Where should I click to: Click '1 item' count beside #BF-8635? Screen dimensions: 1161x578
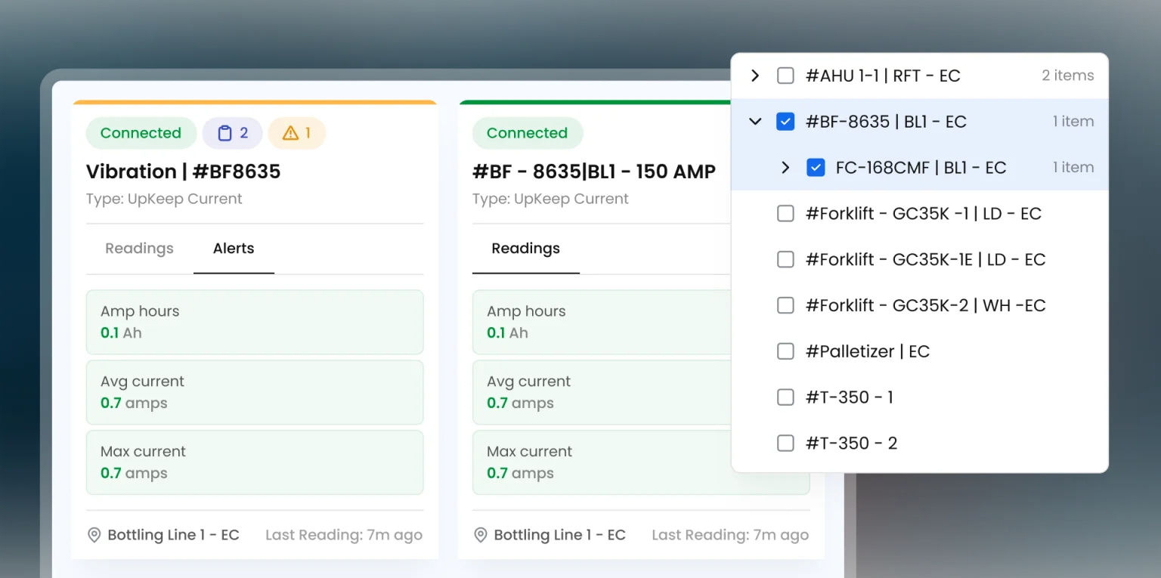[x=1073, y=122]
